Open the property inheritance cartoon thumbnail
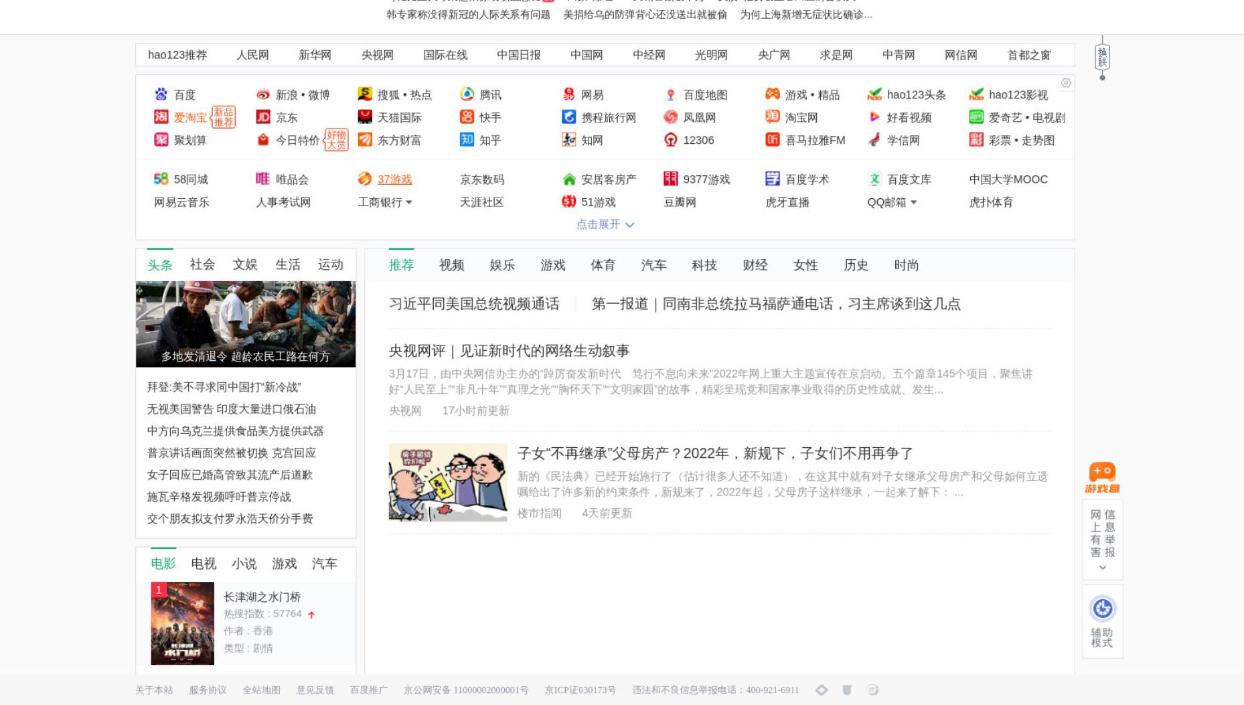 [x=447, y=482]
